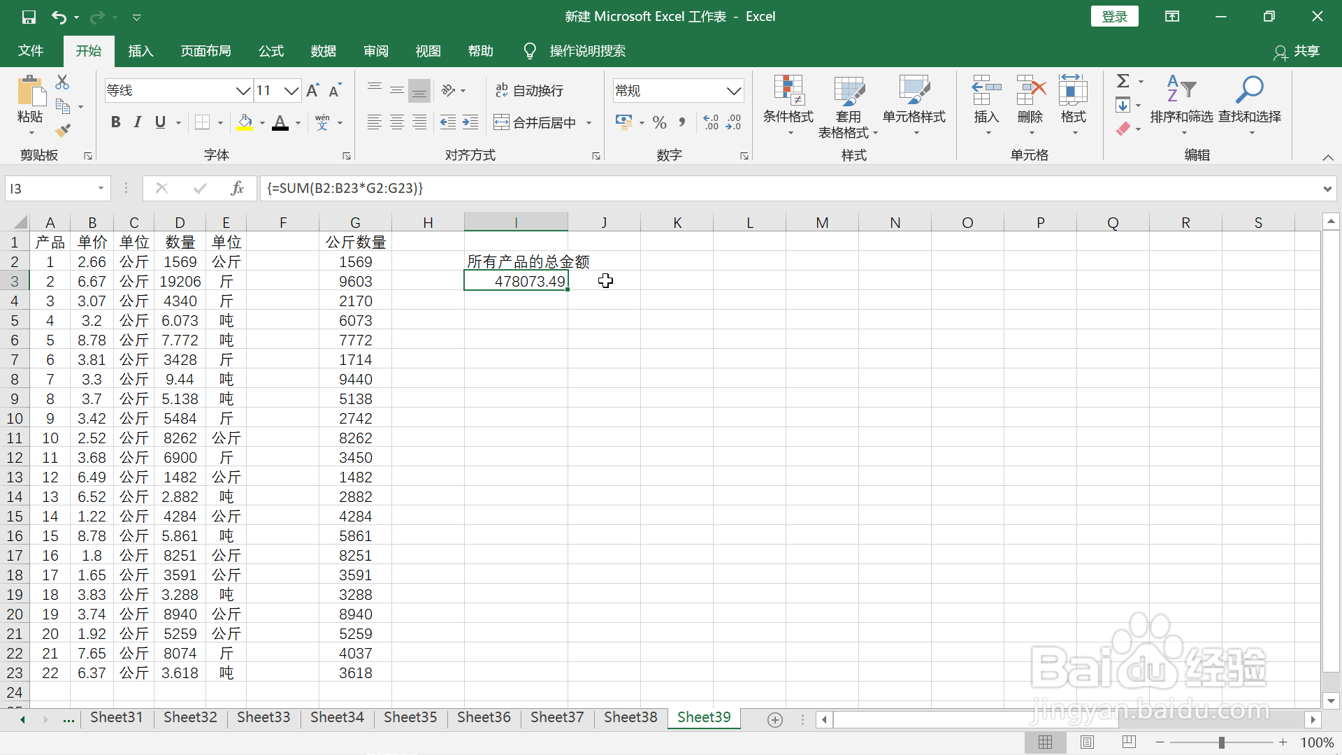The width and height of the screenshot is (1342, 755).
Task: Open the number format 常规 dropdown
Action: 733,90
